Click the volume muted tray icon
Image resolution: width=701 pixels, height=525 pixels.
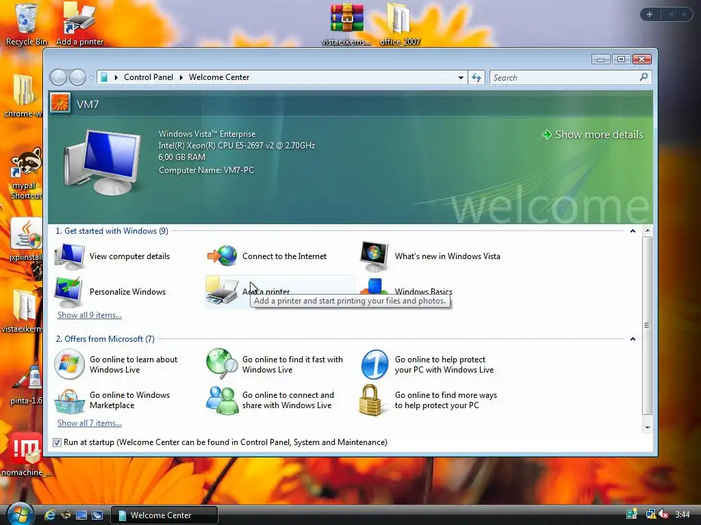663,515
